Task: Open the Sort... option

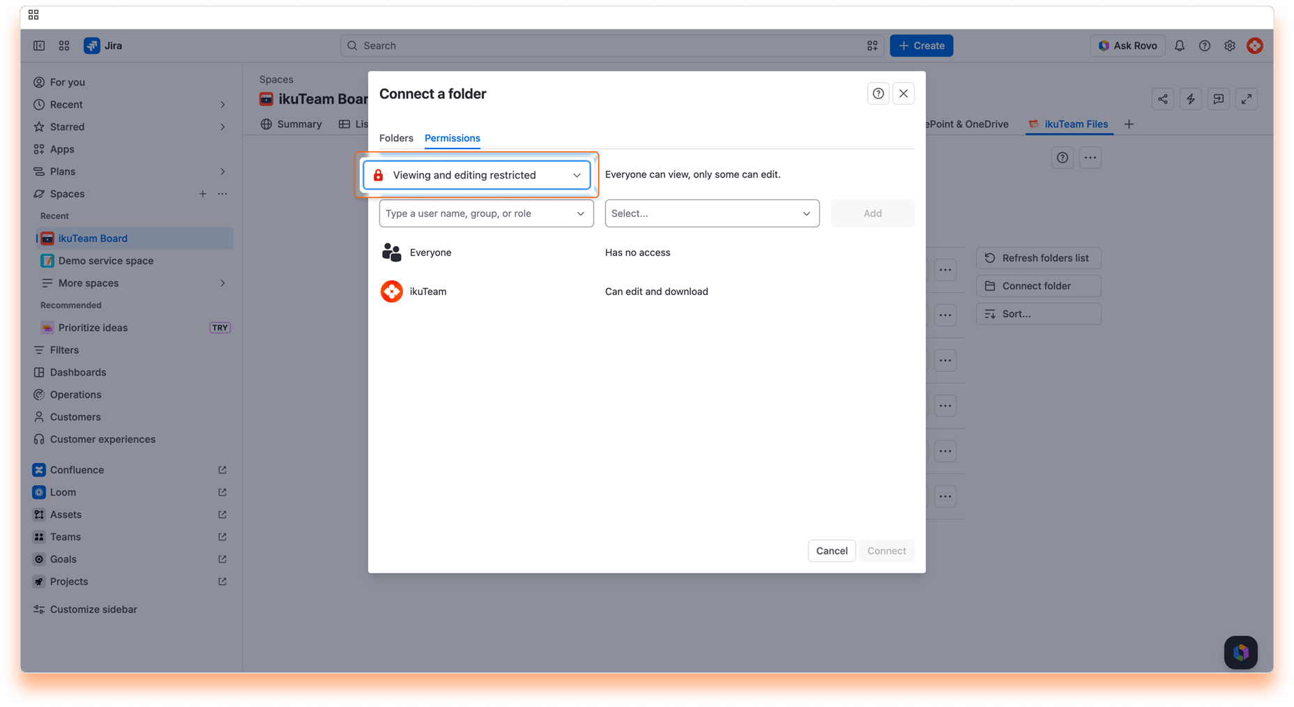Action: coord(1038,314)
